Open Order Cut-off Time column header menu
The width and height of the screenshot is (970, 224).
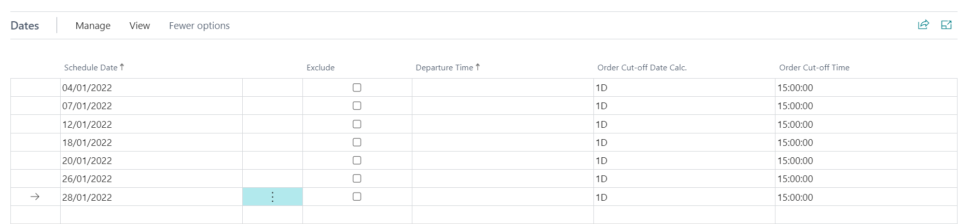(x=814, y=67)
